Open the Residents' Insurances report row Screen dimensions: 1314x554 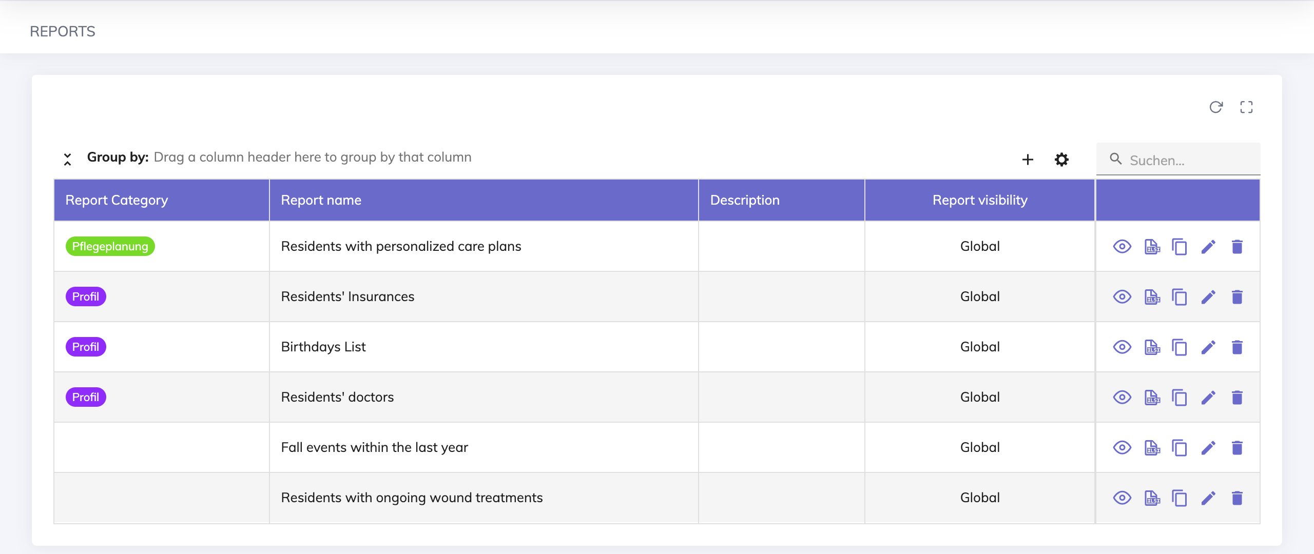tap(347, 297)
